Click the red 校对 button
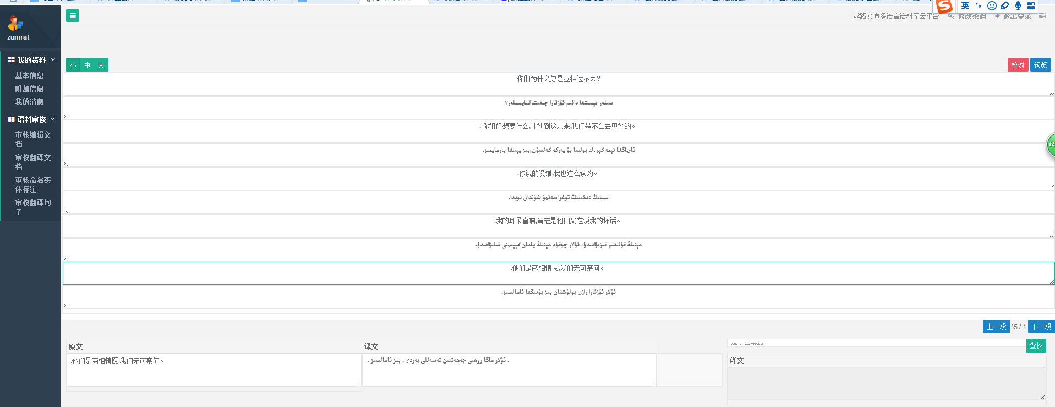 (x=1018, y=65)
